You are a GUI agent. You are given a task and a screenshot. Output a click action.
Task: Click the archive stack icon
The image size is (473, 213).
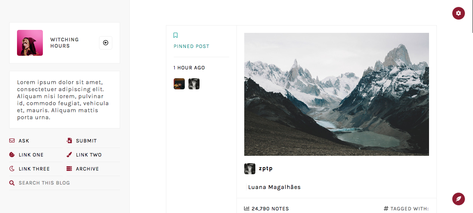point(69,169)
